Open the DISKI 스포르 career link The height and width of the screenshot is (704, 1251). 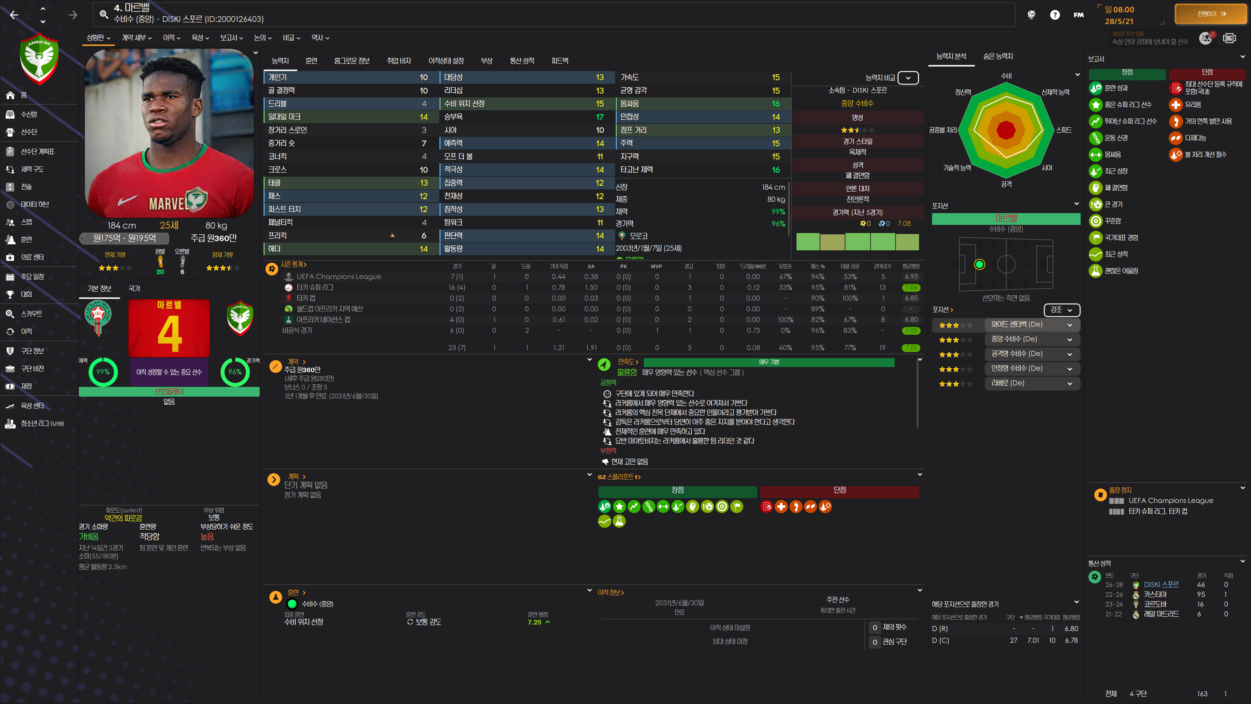[1161, 584]
